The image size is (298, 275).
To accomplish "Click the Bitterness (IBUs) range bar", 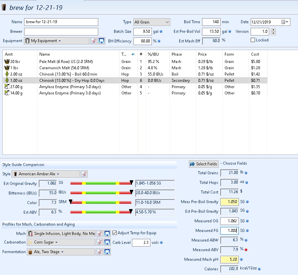I will pyautogui.click(x=101, y=193).
